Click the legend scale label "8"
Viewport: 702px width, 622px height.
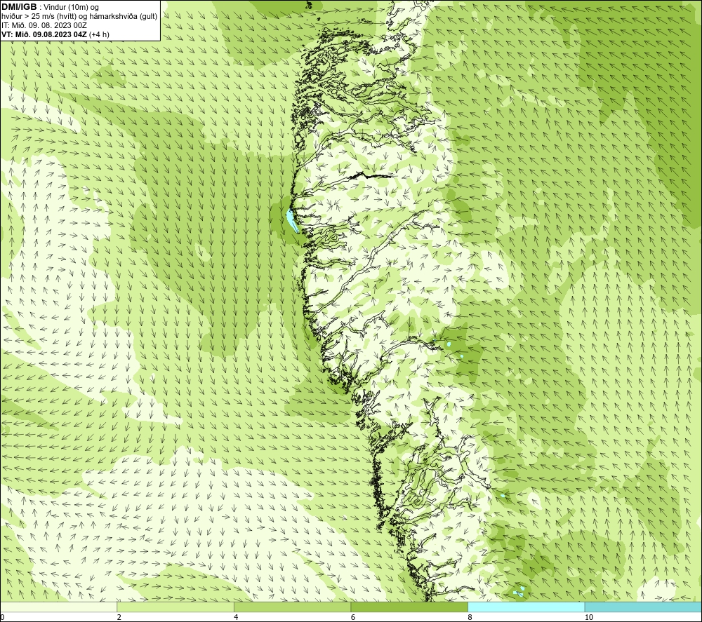tap(470, 617)
